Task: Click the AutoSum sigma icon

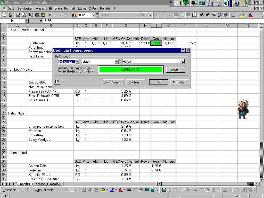Action: 61,15
